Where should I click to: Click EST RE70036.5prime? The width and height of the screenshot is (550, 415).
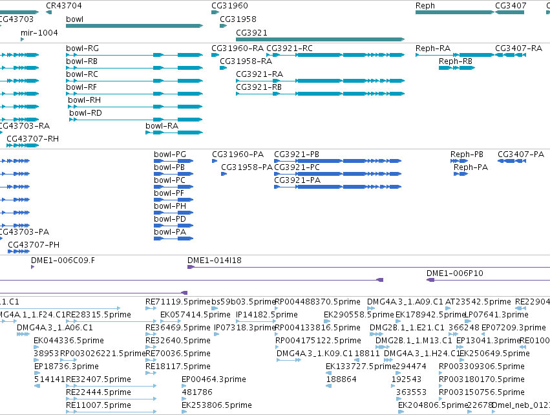pos(151,360)
